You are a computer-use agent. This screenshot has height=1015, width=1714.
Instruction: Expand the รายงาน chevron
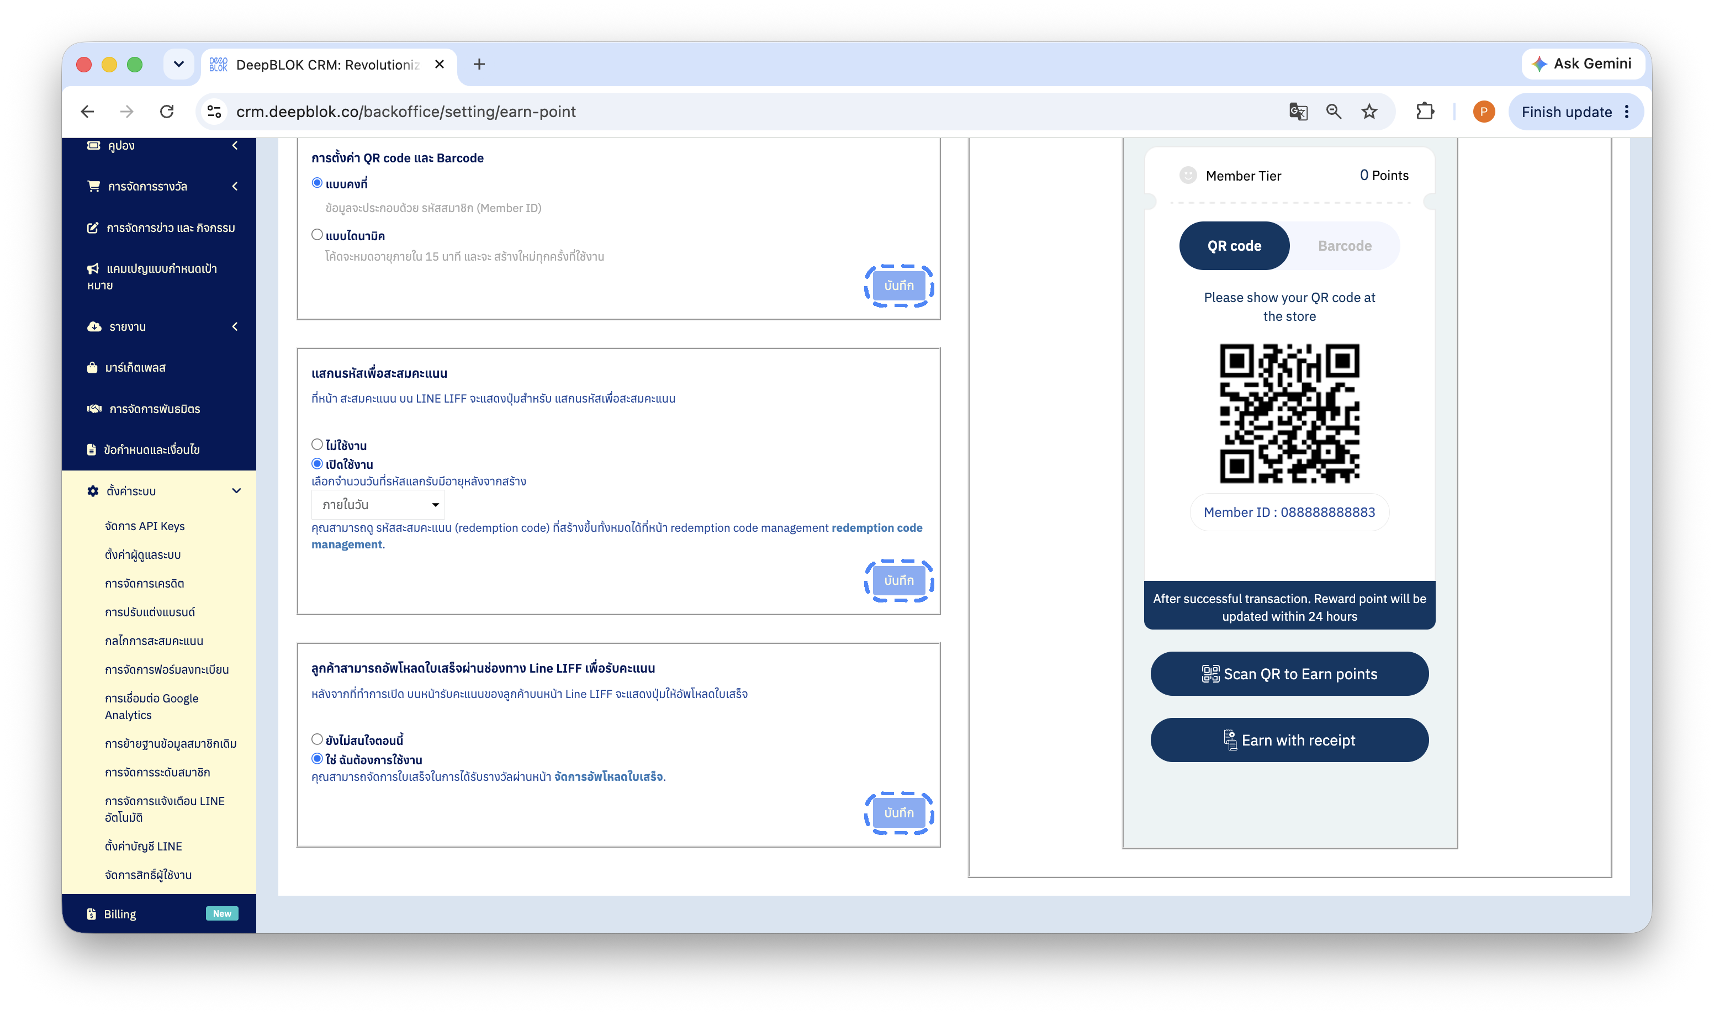[235, 326]
